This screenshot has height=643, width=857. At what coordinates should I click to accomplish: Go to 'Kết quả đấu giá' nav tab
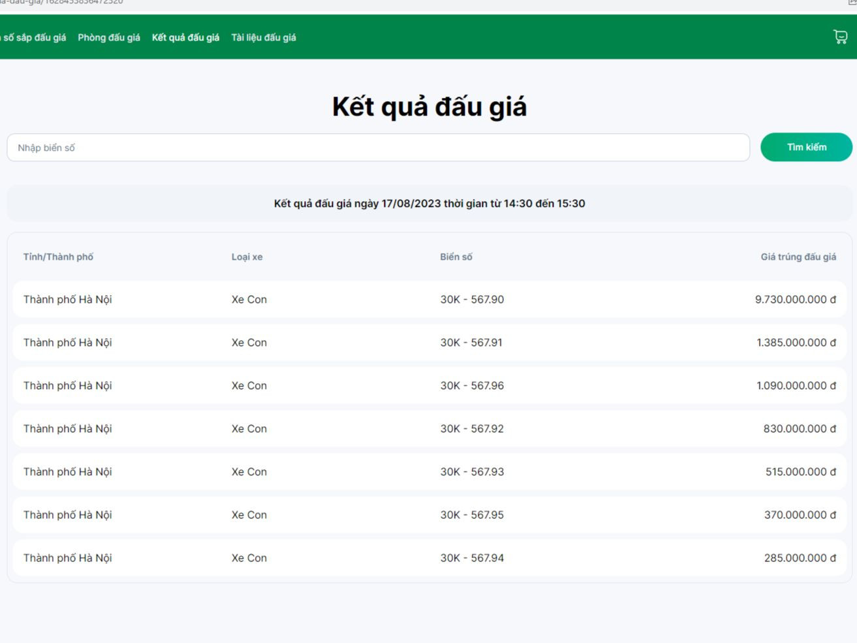185,38
